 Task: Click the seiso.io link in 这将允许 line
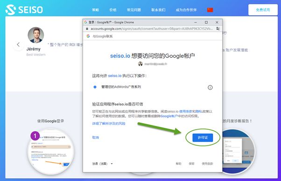pos(115,76)
